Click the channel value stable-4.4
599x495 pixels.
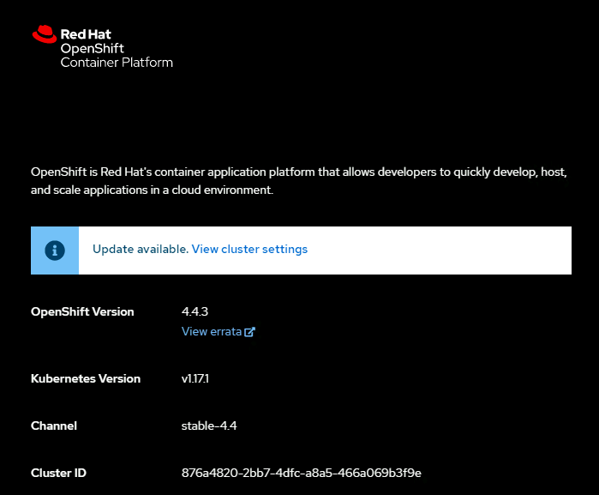click(209, 426)
